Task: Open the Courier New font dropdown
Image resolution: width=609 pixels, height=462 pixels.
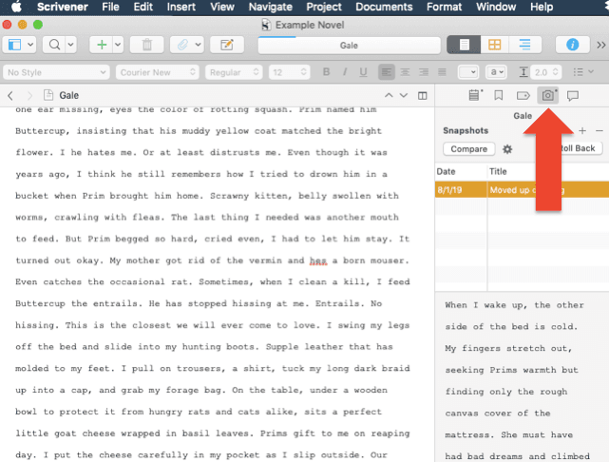Action: 158,72
